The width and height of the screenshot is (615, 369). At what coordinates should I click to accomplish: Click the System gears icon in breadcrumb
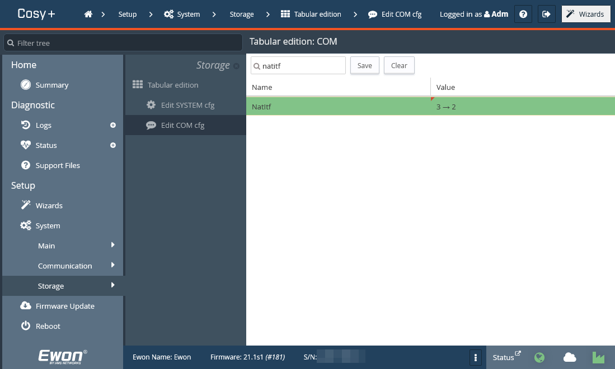coord(168,14)
